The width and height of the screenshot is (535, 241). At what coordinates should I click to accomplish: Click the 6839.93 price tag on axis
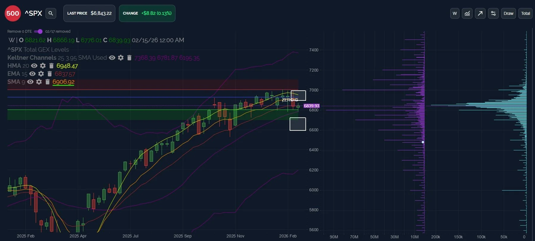point(311,106)
